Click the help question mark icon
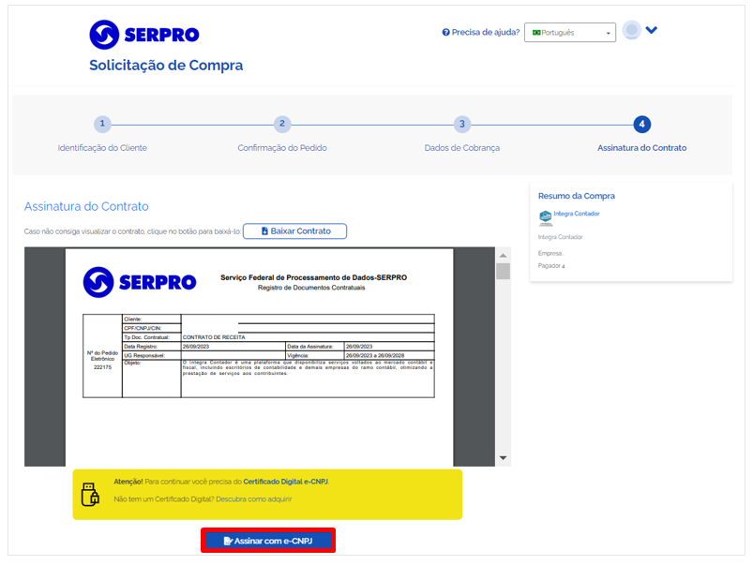This screenshot has height=565, width=753. click(445, 32)
